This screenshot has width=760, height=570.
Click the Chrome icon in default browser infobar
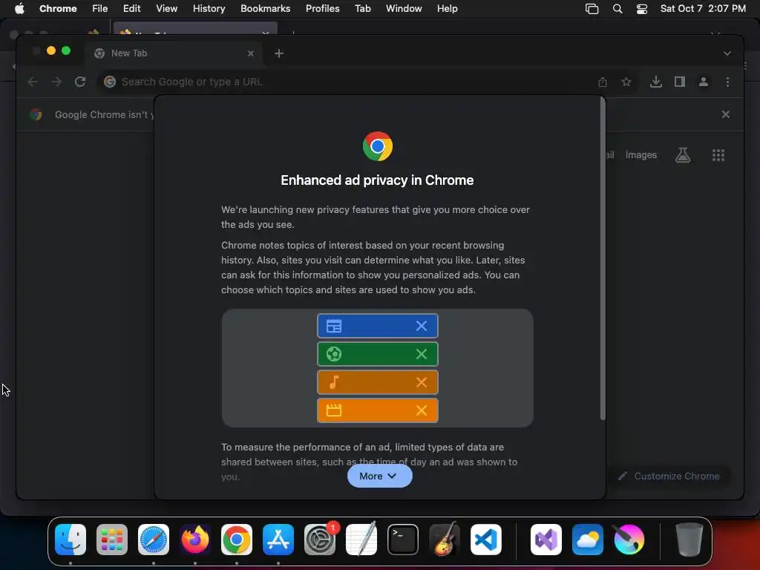36,114
